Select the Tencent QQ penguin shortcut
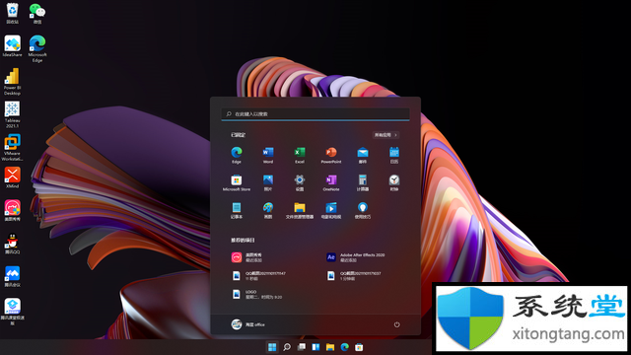The height and width of the screenshot is (355, 631). click(x=12, y=244)
